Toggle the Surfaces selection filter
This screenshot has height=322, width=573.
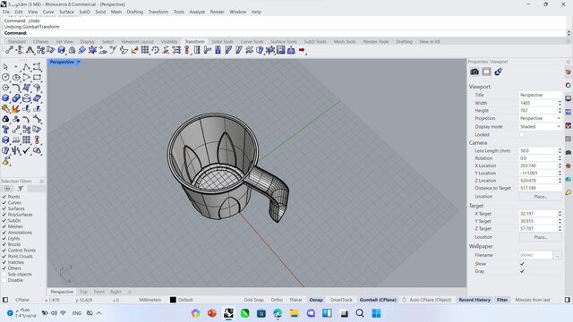[4, 208]
